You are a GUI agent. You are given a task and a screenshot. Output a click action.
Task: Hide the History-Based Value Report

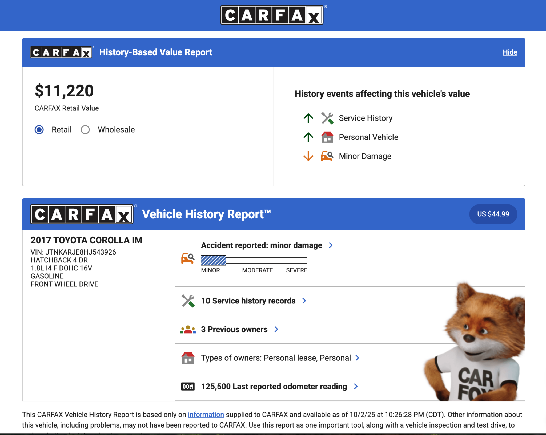pyautogui.click(x=510, y=52)
